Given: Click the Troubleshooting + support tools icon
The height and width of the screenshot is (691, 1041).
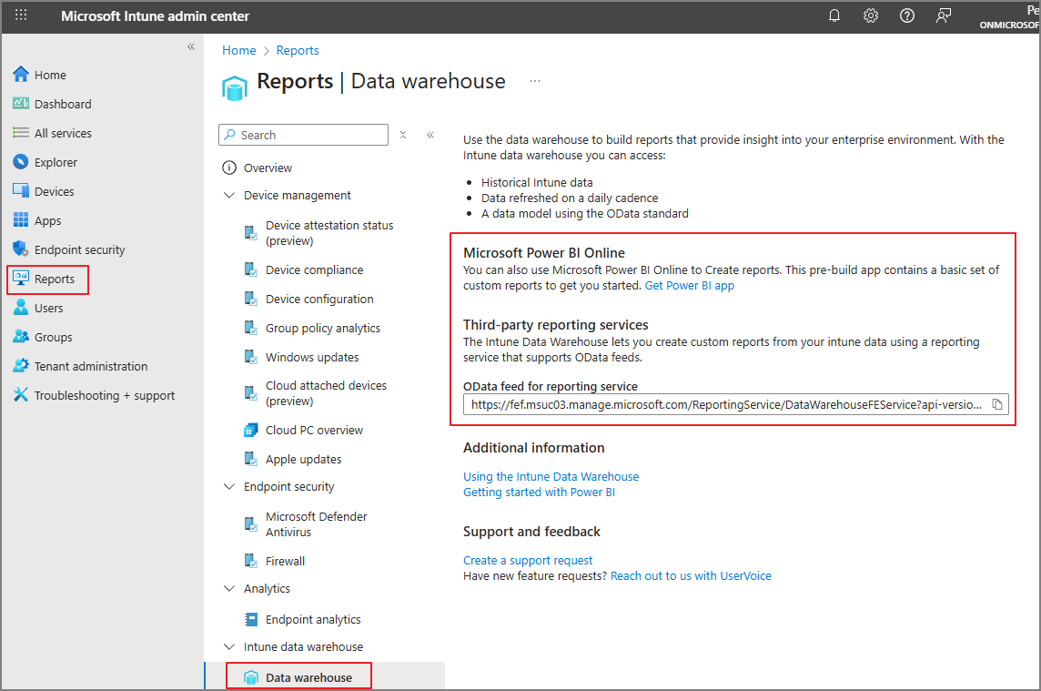Looking at the screenshot, I should pos(21,395).
